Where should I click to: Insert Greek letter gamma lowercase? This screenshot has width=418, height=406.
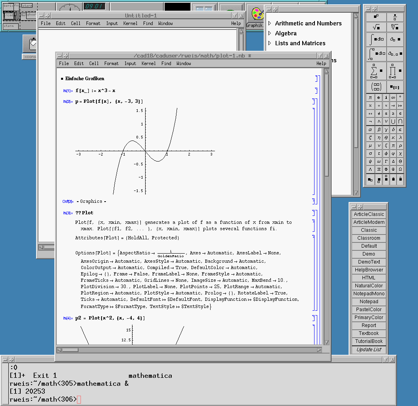coord(386,130)
